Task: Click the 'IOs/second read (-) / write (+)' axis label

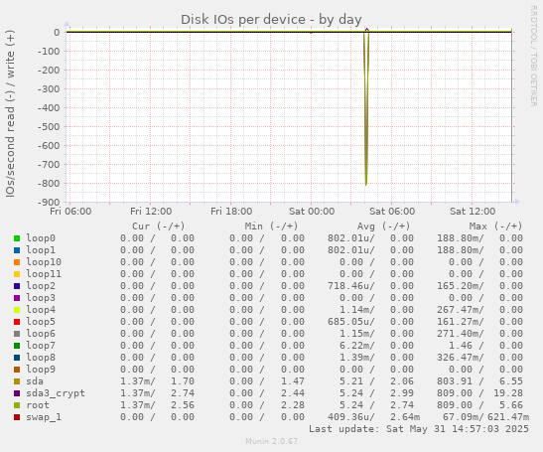Action: 10,113
